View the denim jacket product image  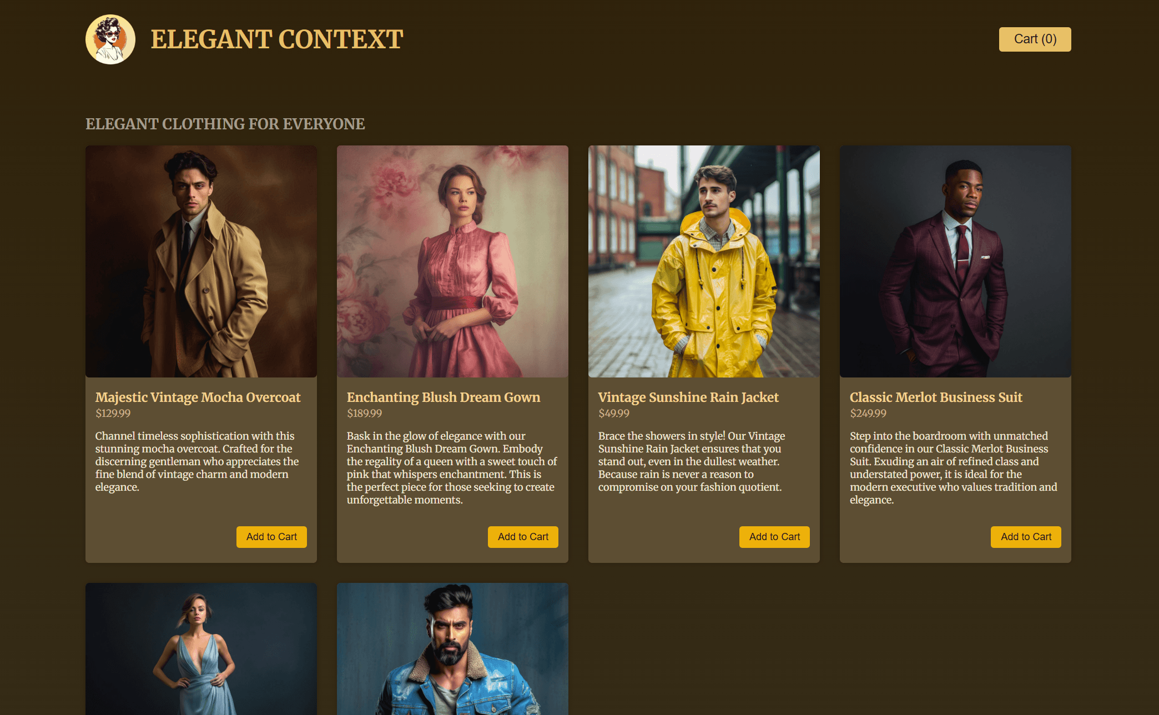(x=452, y=649)
